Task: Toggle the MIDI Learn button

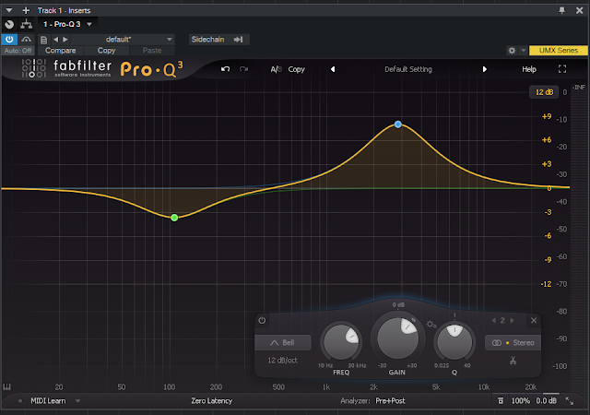Action: tap(48, 401)
